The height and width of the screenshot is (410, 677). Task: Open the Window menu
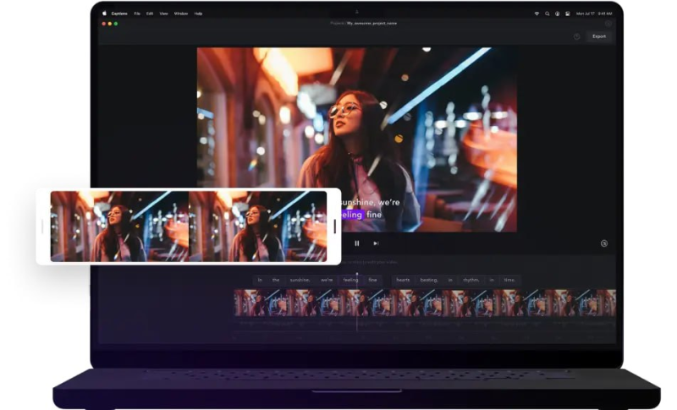tap(181, 14)
